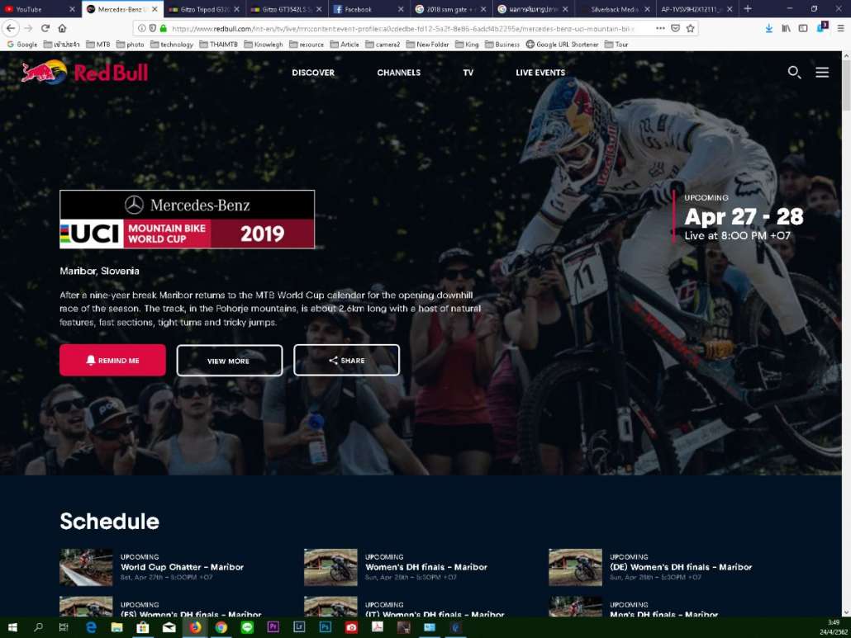
Task: Click the SHARE button
Action: click(346, 360)
